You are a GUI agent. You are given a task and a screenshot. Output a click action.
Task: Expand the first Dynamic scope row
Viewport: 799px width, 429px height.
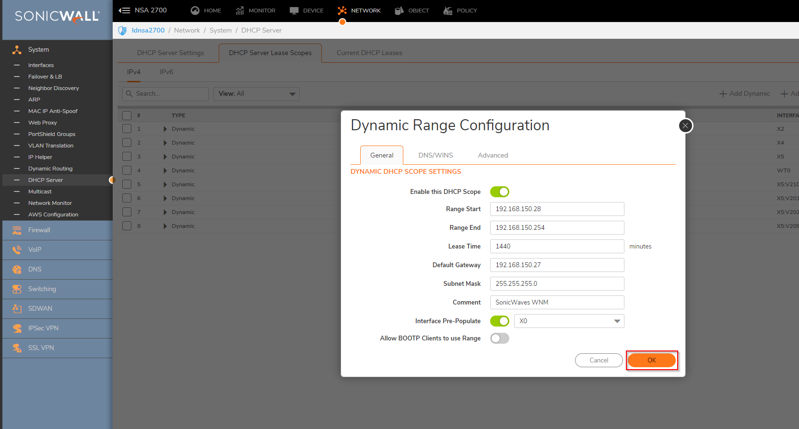coord(165,129)
